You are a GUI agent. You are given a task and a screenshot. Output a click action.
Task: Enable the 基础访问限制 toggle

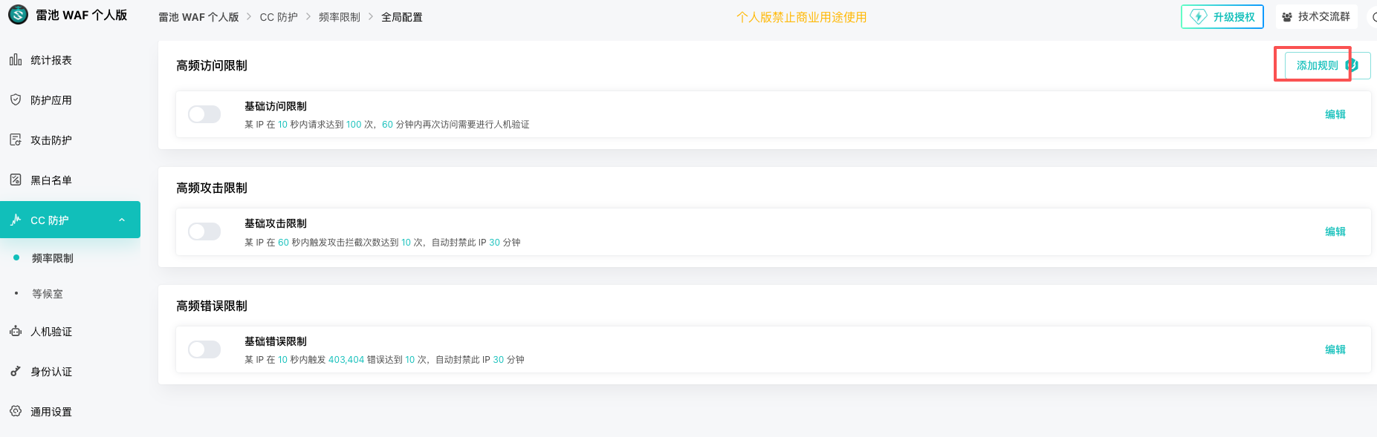(204, 114)
